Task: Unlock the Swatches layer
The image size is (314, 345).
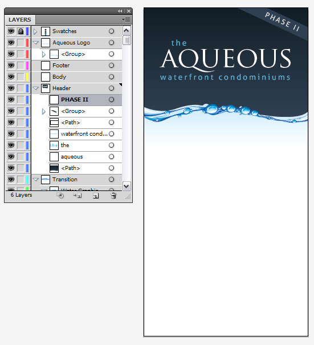Action: click(21, 31)
